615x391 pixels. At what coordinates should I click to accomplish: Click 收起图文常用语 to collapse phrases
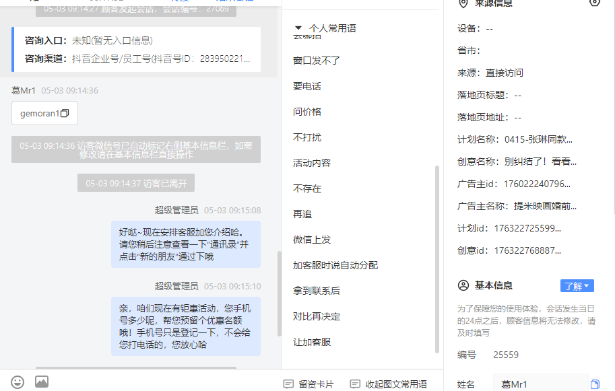point(388,384)
